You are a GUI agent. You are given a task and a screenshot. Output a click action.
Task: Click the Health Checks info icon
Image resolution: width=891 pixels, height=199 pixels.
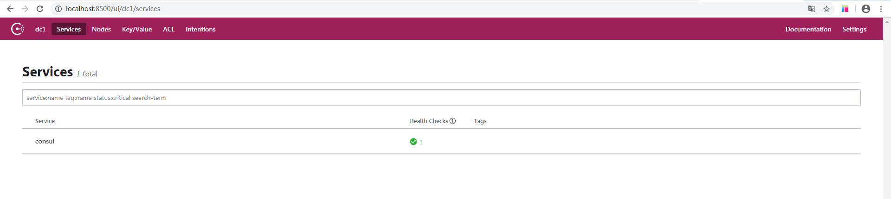[452, 121]
